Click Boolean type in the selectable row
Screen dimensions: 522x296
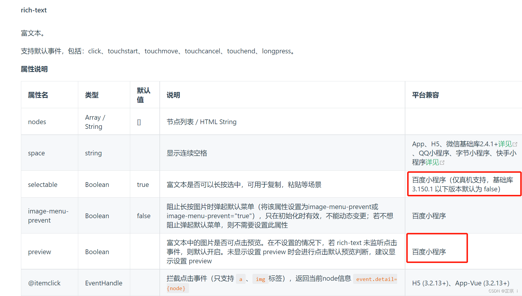[x=97, y=185]
